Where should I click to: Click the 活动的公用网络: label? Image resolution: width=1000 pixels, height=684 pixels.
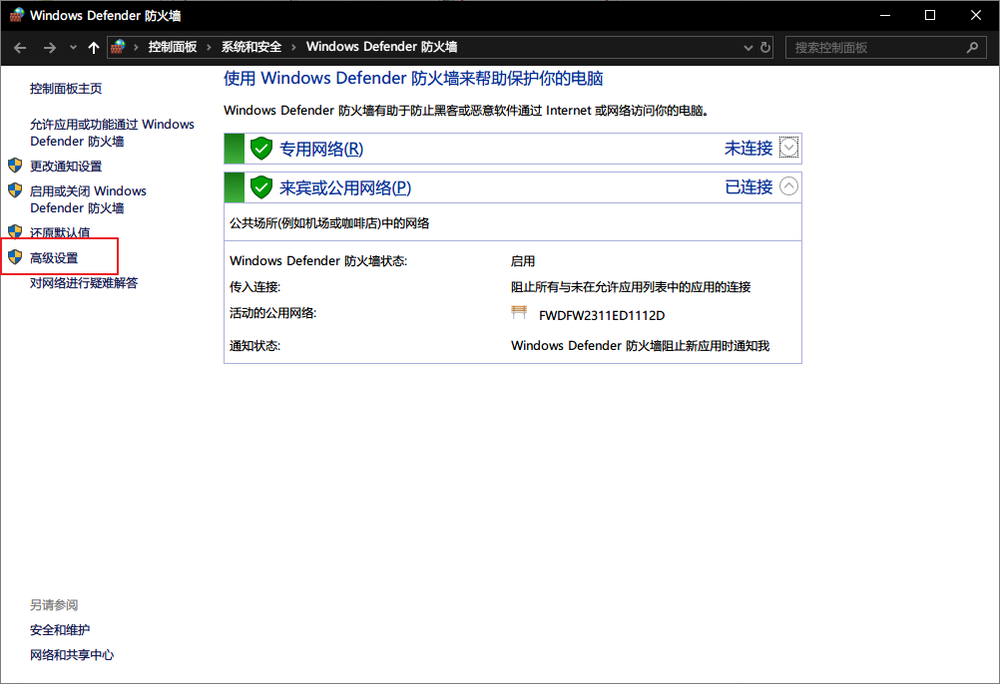click(273, 313)
